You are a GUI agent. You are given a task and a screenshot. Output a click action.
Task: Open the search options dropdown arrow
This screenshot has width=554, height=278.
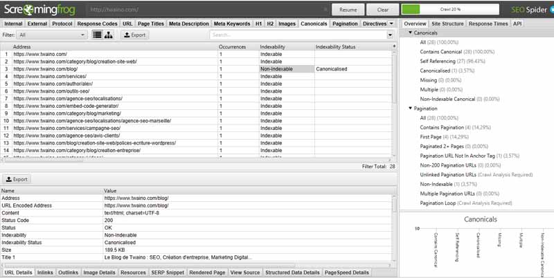click(390, 35)
